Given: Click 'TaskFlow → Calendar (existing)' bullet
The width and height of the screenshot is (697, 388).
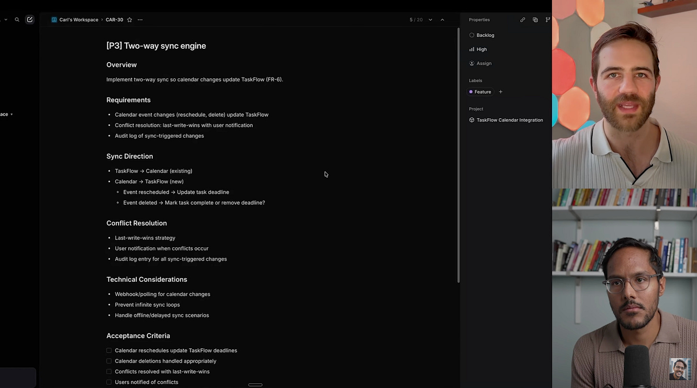Looking at the screenshot, I should click(154, 171).
